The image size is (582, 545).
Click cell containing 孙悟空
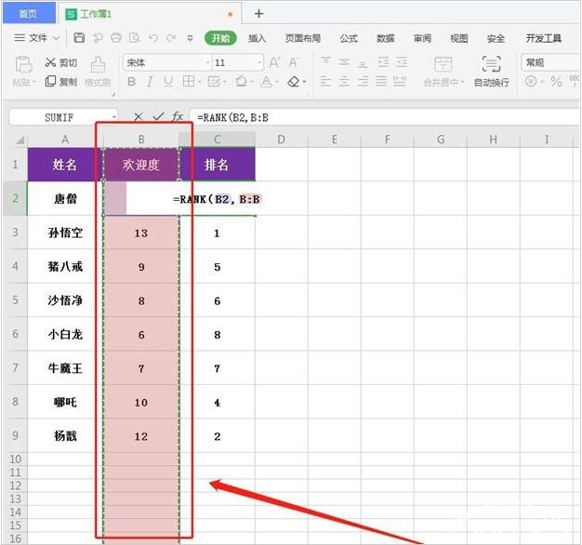65,233
